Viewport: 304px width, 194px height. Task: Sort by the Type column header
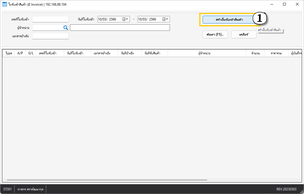[x=9, y=53]
